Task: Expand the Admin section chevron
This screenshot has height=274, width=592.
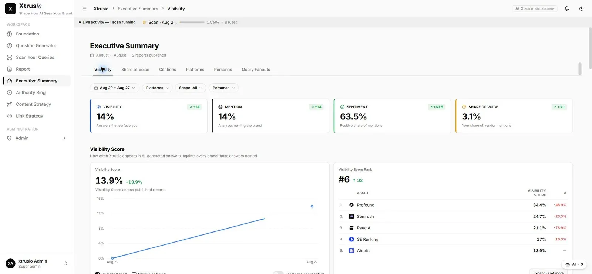Action: [64, 138]
